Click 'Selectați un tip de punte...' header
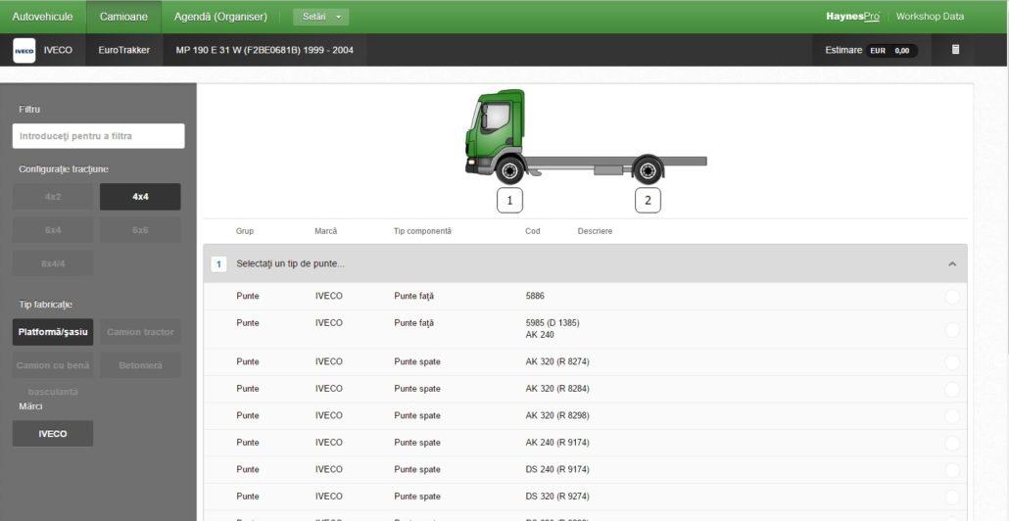This screenshot has width=1009, height=521. click(x=290, y=263)
